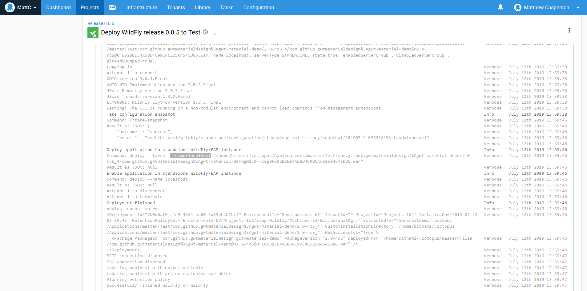Open the Infrastructure menu item

(142, 7)
